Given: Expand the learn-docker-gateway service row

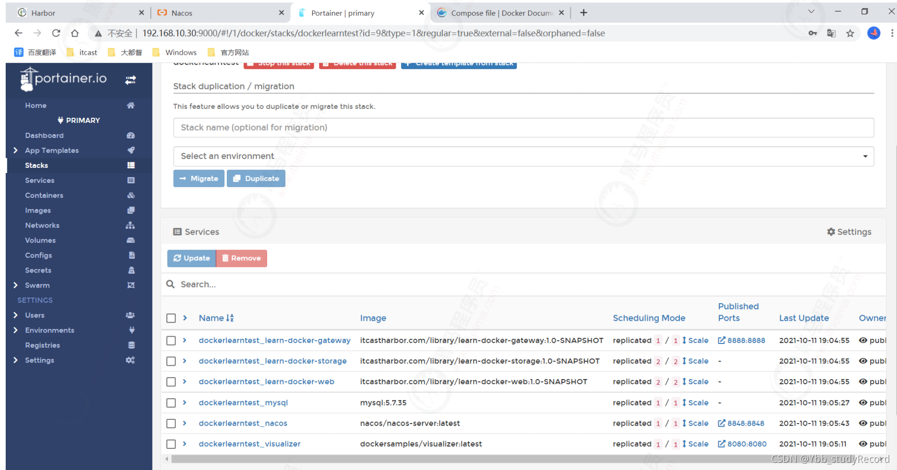Looking at the screenshot, I should [x=185, y=340].
